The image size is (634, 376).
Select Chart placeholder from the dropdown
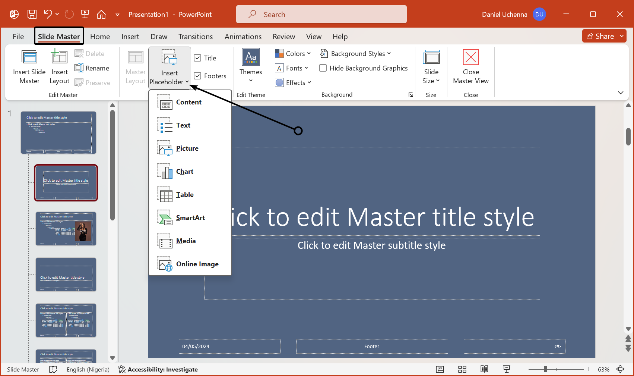coord(185,172)
